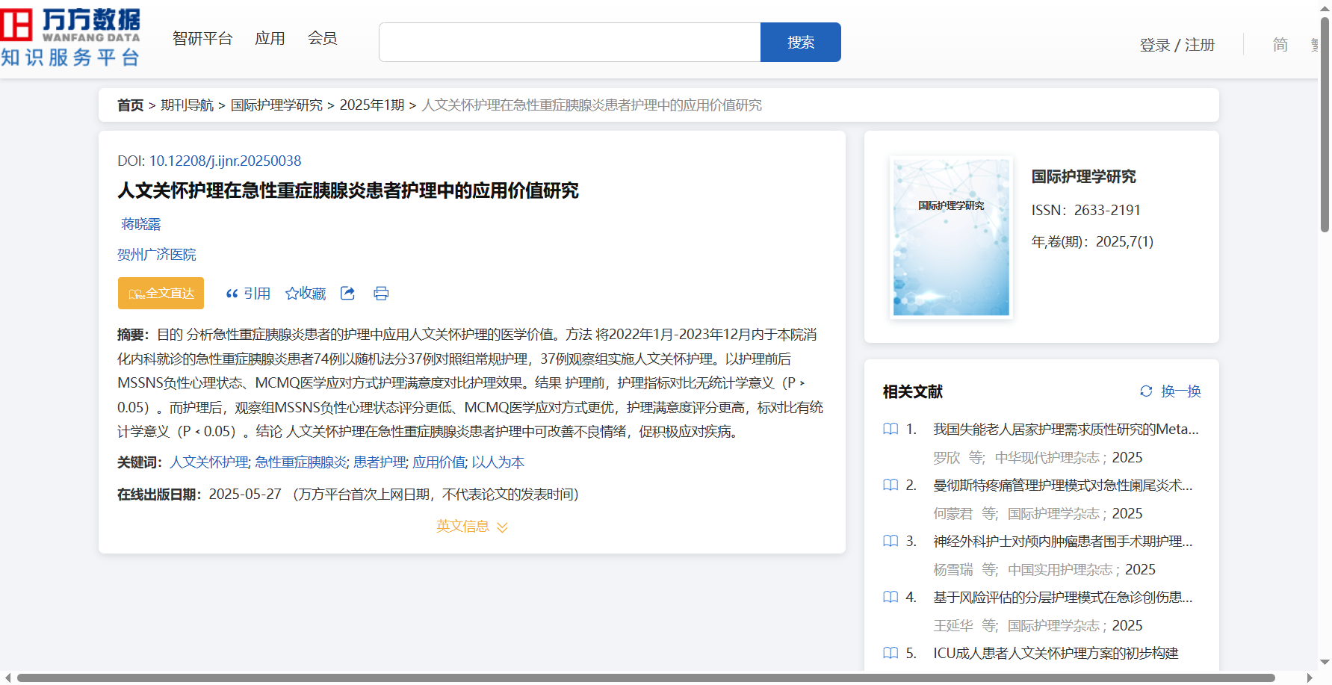Click the scroll left arrow

[7, 678]
